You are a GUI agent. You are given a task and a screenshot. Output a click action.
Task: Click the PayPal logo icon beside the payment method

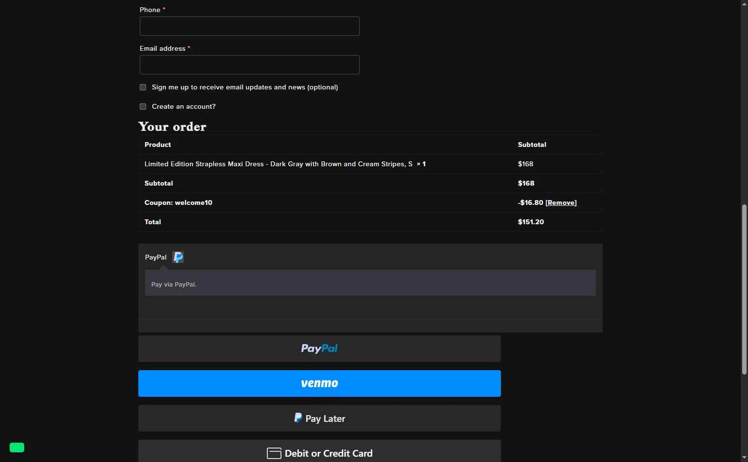tap(178, 257)
